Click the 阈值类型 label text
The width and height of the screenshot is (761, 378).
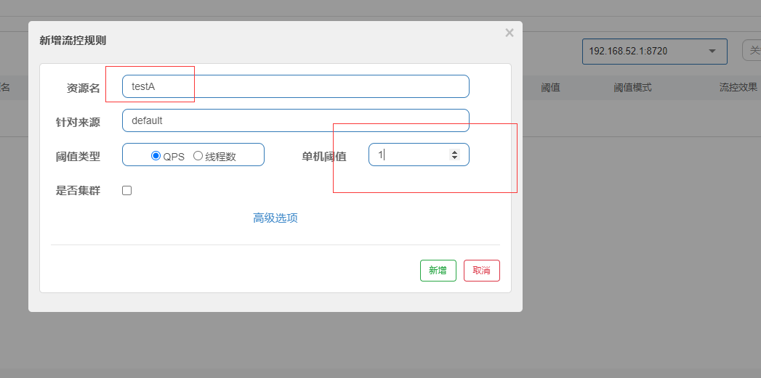tap(78, 157)
